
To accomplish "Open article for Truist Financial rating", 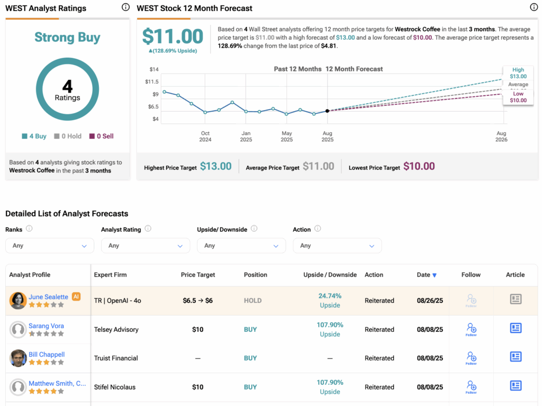I will coord(516,357).
